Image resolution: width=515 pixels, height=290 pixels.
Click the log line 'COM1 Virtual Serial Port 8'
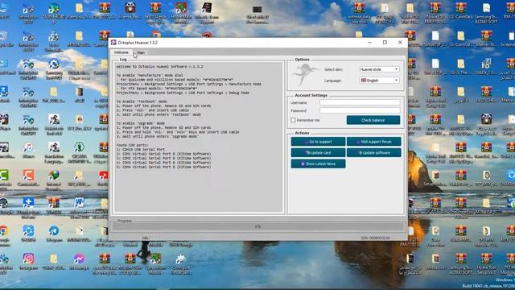(x=163, y=154)
